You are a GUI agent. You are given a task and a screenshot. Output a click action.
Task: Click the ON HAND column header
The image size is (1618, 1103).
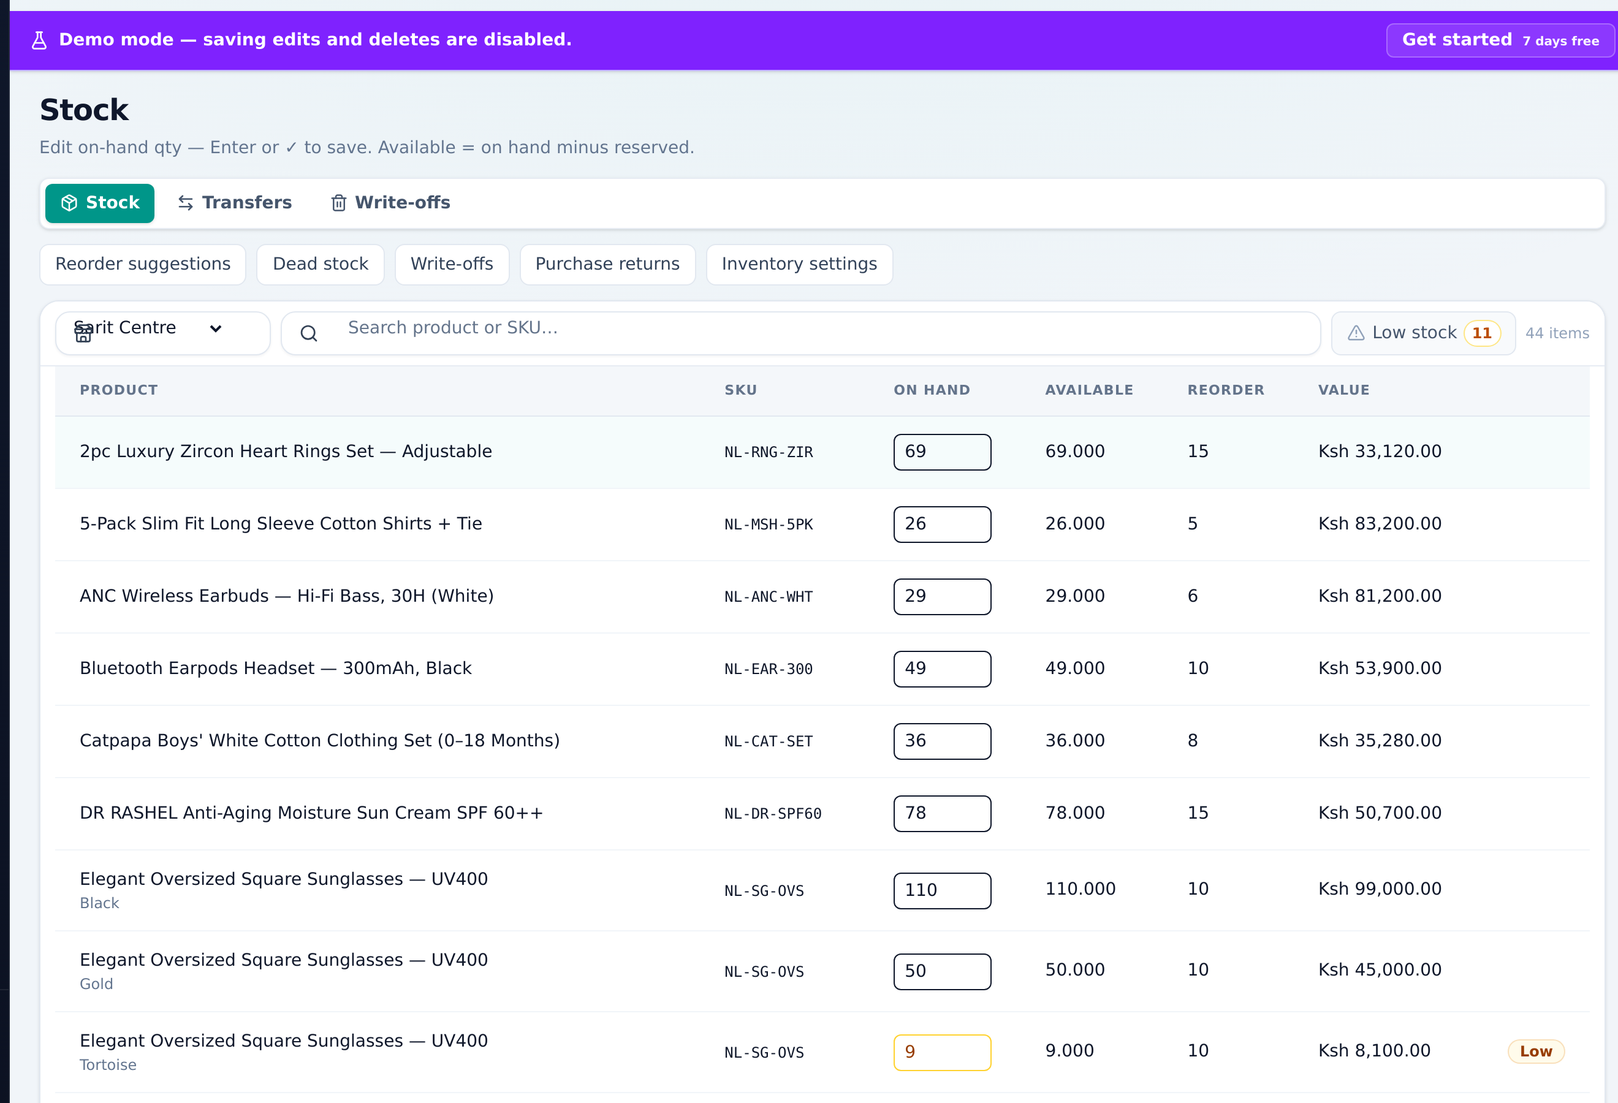coord(932,390)
